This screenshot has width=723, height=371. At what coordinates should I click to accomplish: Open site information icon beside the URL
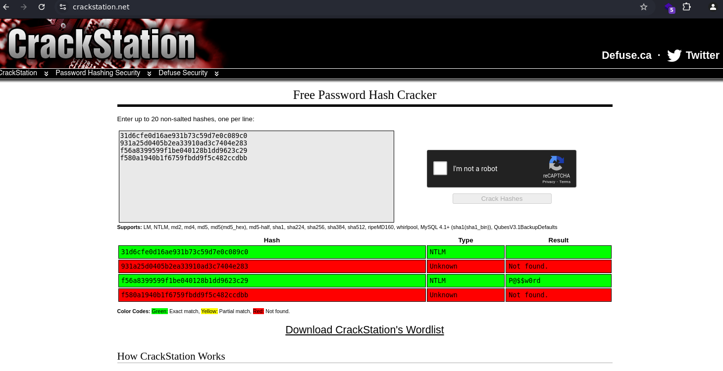coord(62,7)
